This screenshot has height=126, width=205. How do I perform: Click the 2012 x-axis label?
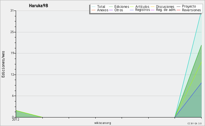pos(16,119)
